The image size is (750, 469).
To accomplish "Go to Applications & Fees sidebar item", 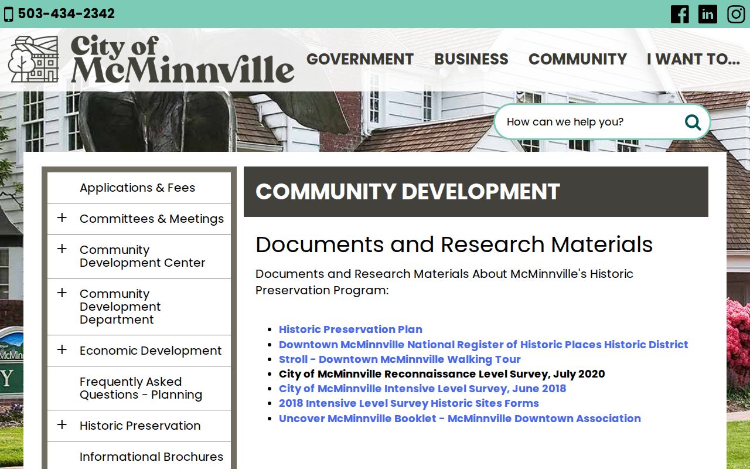I will pyautogui.click(x=139, y=188).
